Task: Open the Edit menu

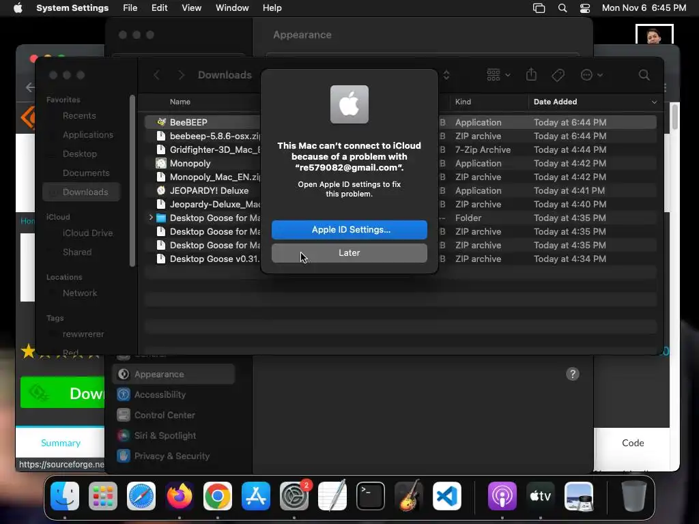Action: click(159, 8)
